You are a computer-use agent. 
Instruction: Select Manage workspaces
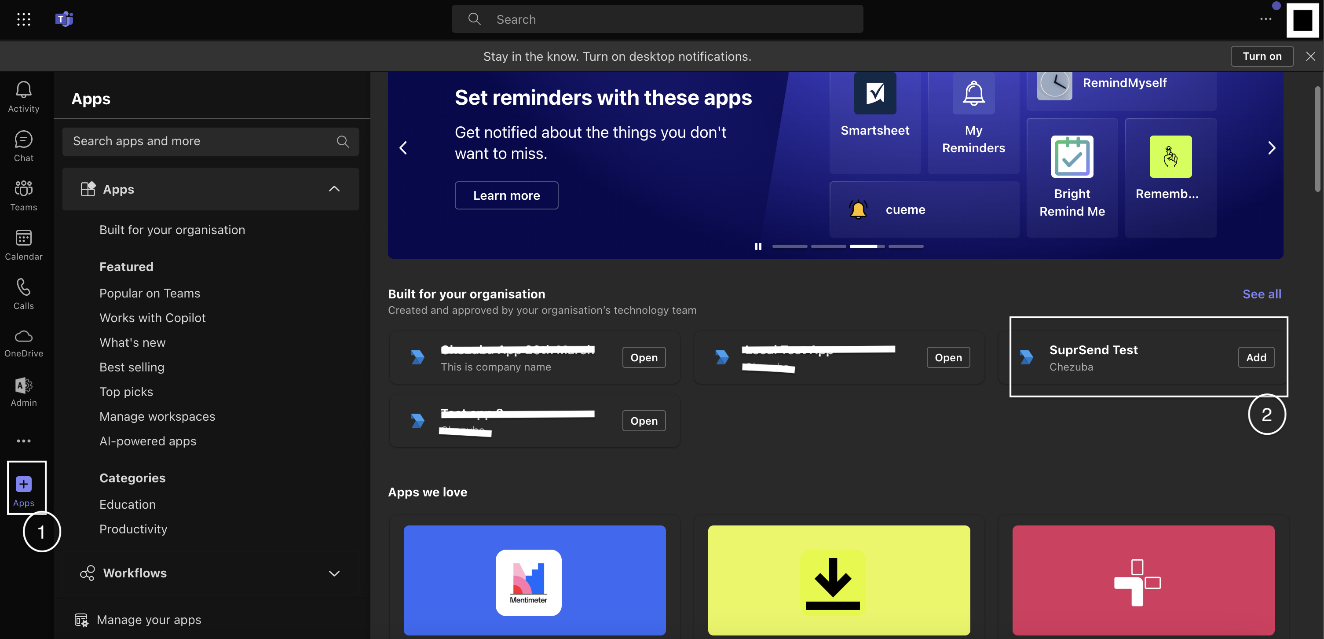157,416
